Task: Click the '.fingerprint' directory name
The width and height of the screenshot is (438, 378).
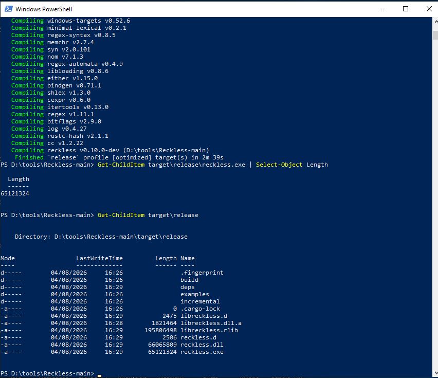Action: pos(202,273)
